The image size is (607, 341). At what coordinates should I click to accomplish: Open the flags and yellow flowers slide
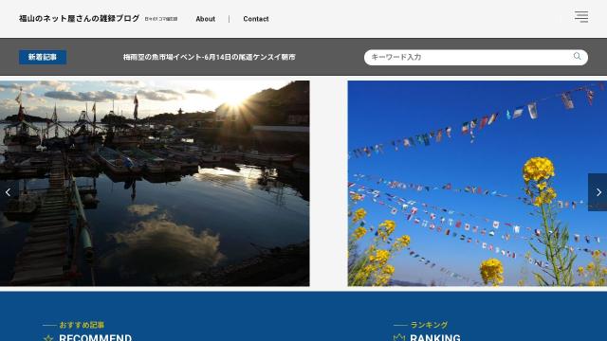pyautogui.click(x=477, y=183)
